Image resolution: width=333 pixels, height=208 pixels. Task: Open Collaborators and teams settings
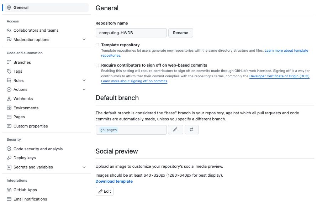(36, 30)
